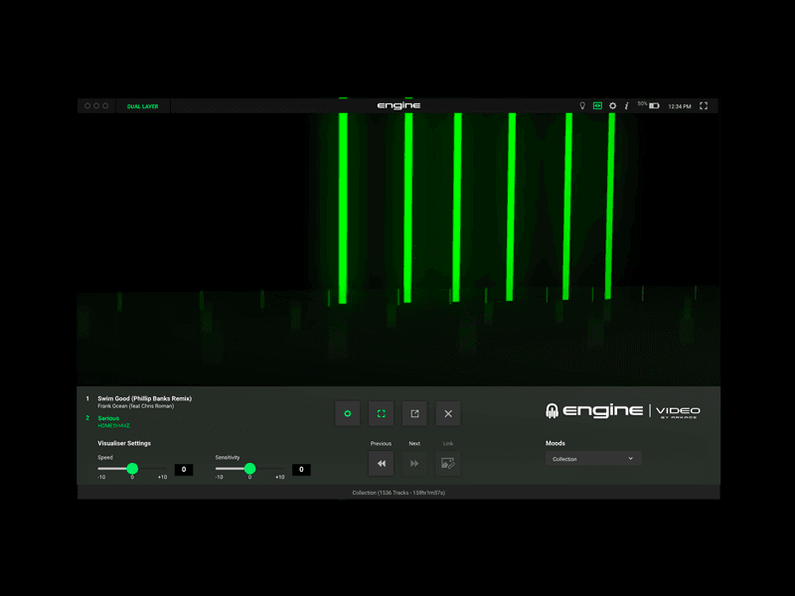The height and width of the screenshot is (596, 795).
Task: Open the Speed value field selector
Action: tap(183, 470)
